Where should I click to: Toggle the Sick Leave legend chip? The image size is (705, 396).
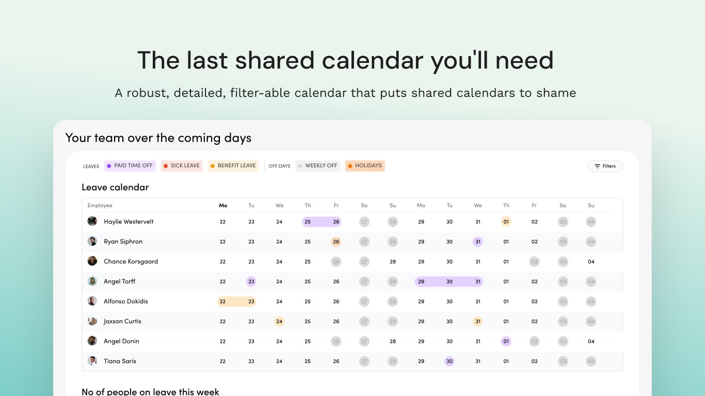(181, 166)
